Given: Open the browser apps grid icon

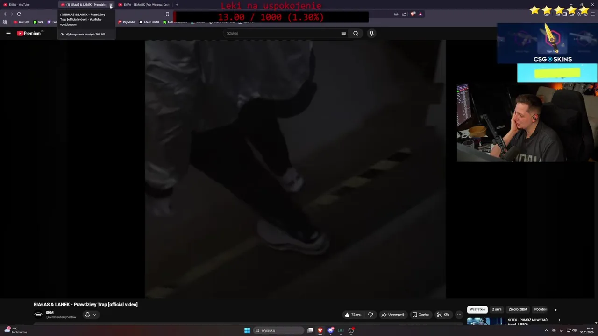Looking at the screenshot, I should point(5,22).
